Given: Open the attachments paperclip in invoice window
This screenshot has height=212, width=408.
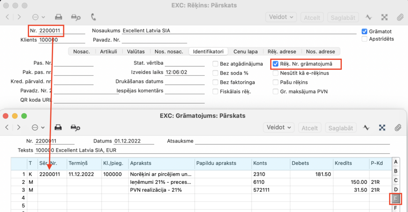Looking at the screenshot, I should coord(400,17).
